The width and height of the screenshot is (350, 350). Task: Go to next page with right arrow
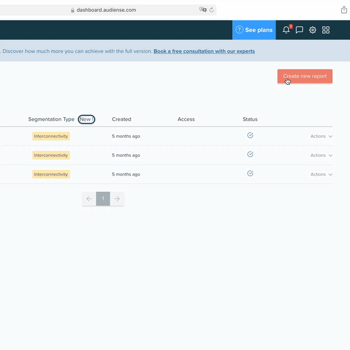tap(117, 199)
